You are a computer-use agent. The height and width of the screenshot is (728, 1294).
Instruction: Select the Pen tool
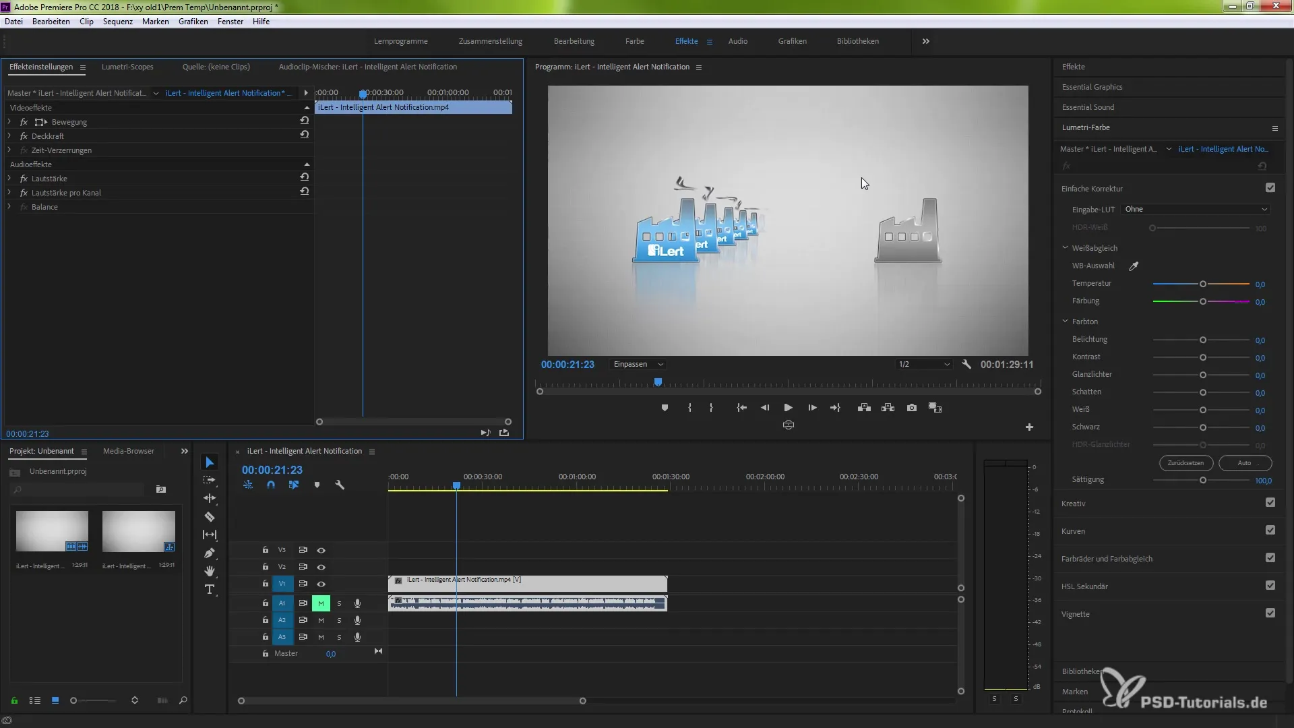point(210,553)
